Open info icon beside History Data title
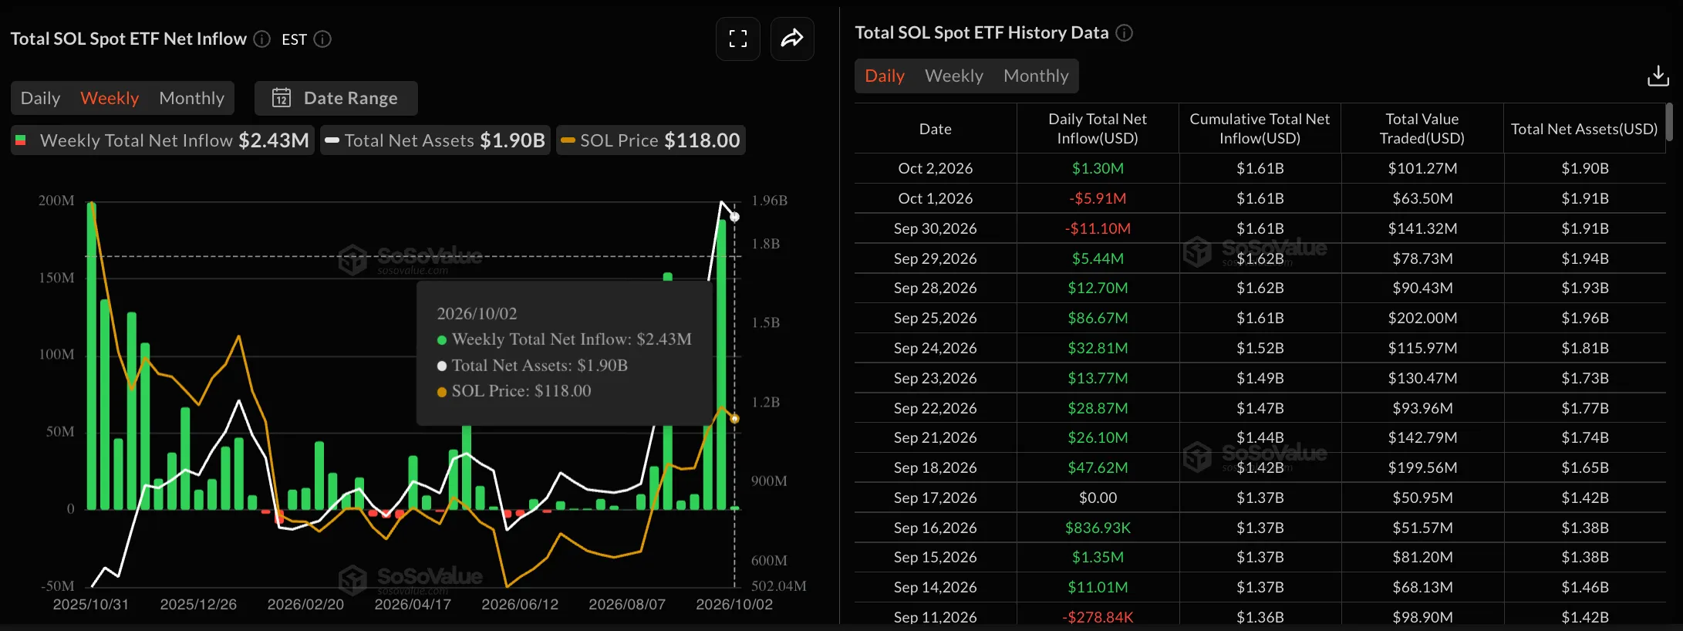Screen dimensions: 1683x631 (1125, 32)
